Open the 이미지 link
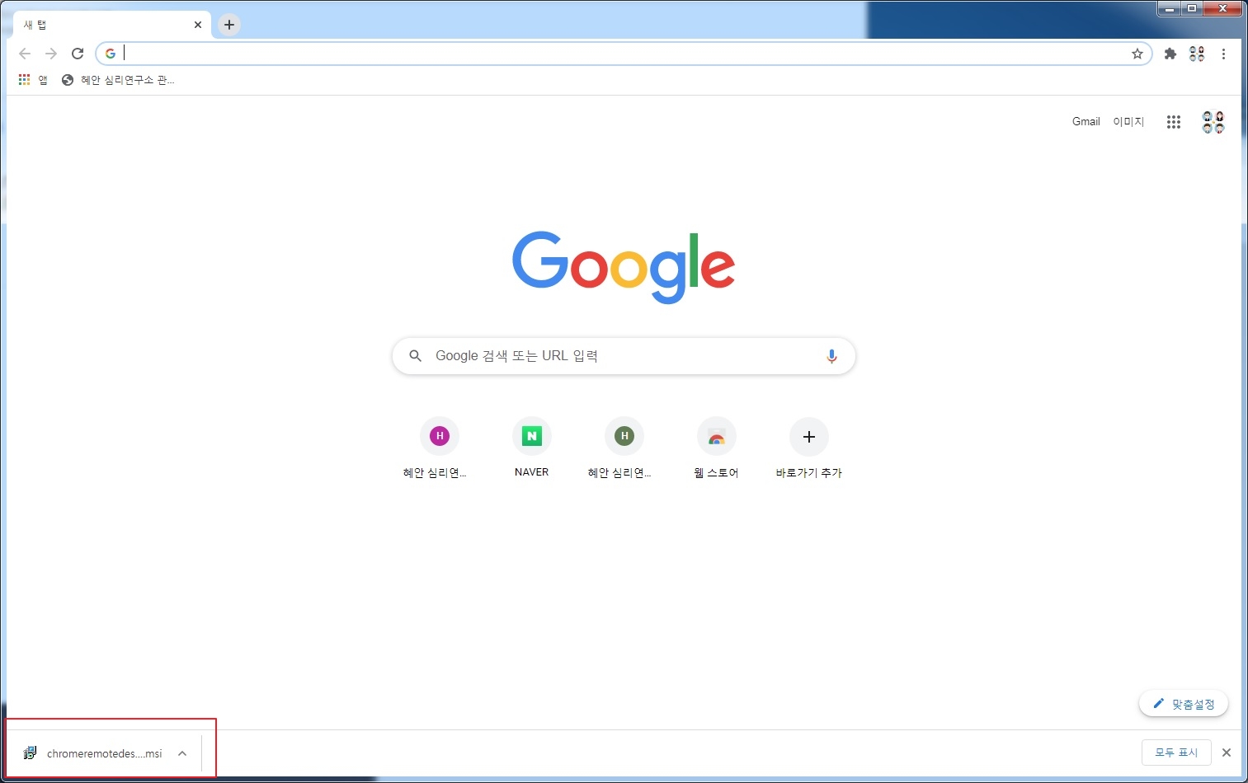The image size is (1248, 783). 1128,121
